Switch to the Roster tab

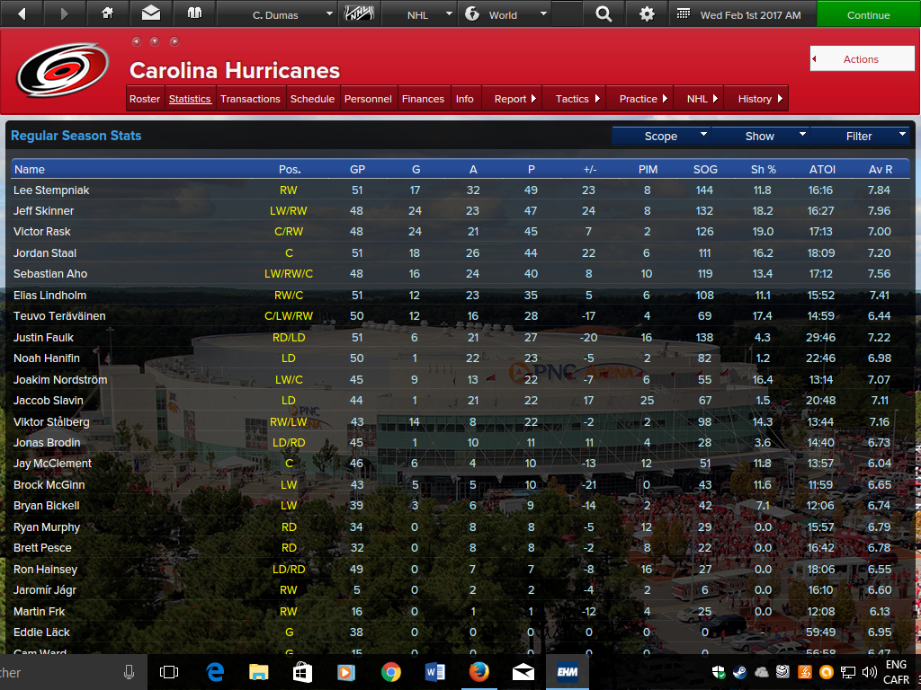(x=145, y=99)
